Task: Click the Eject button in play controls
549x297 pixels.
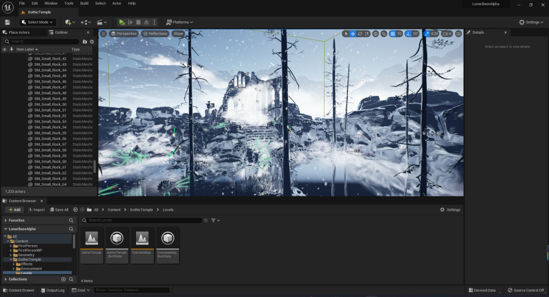Action: click(x=146, y=22)
